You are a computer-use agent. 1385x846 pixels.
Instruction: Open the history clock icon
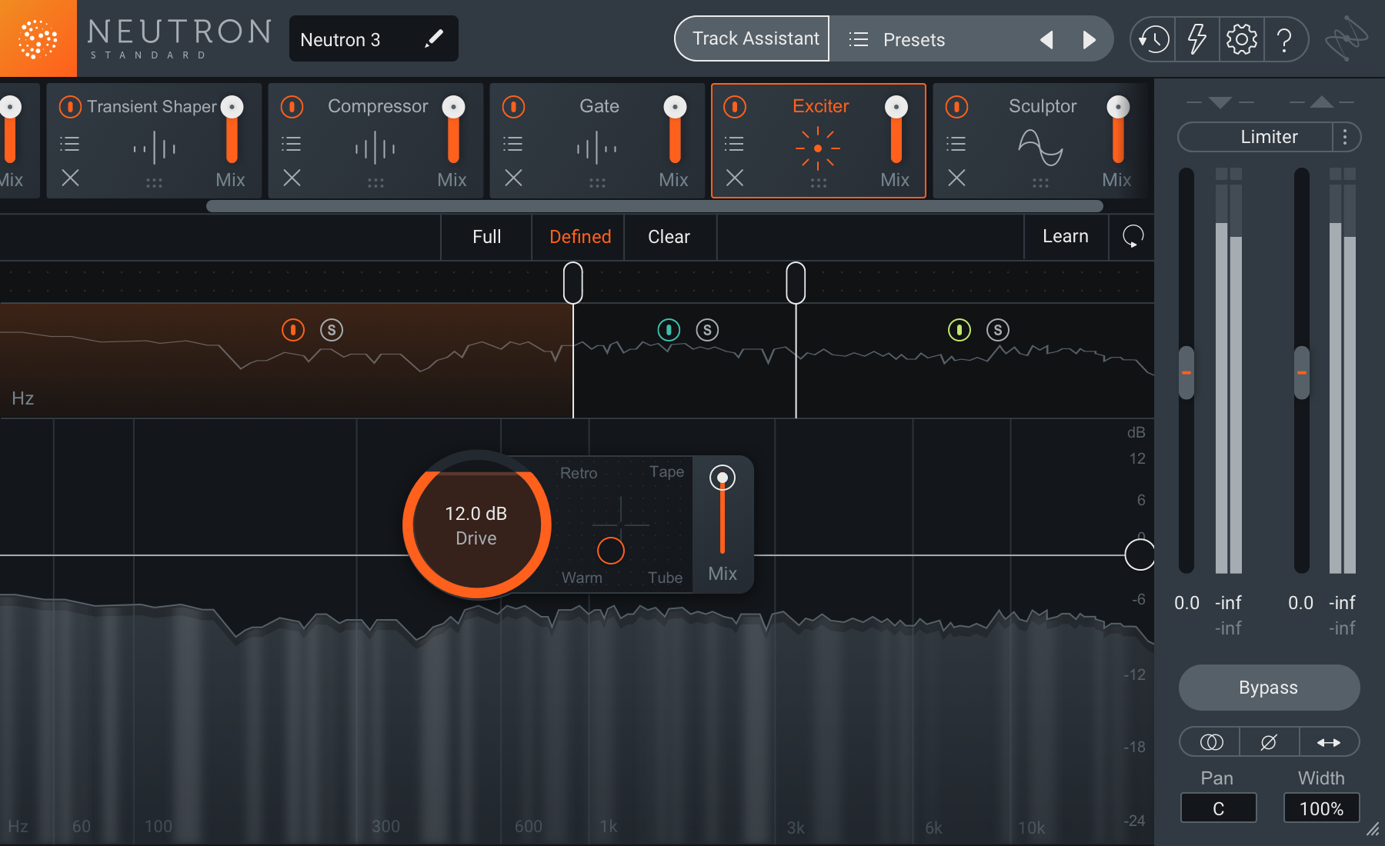[x=1153, y=39]
